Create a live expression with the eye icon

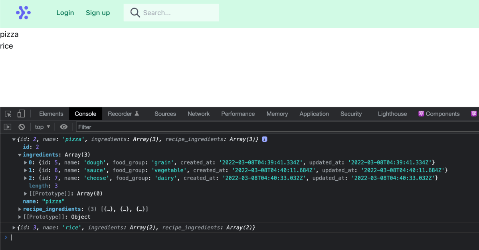coord(63,127)
